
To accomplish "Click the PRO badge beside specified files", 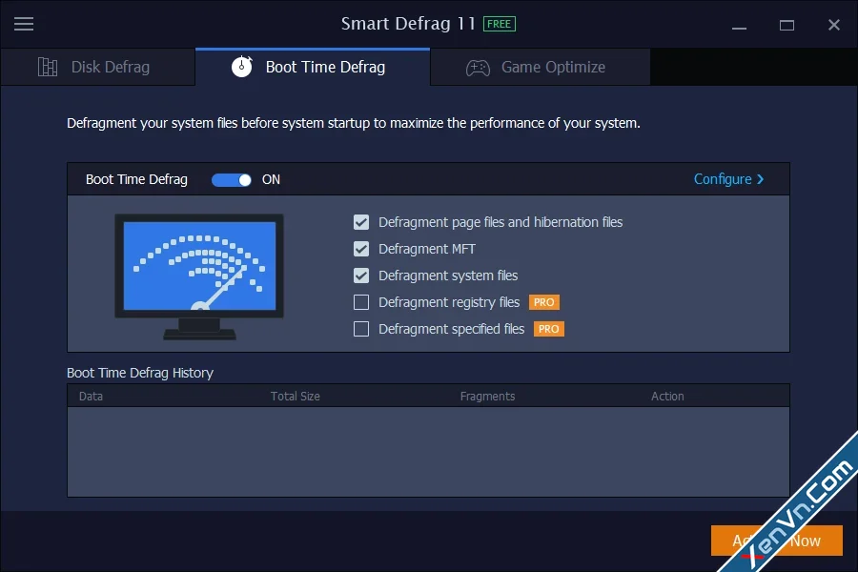I will [x=549, y=329].
